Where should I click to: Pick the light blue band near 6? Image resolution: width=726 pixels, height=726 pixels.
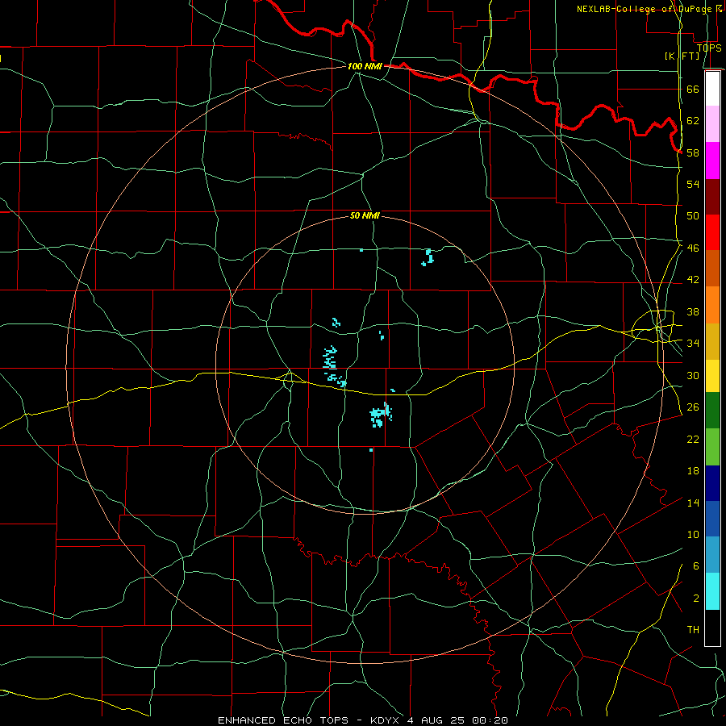712,555
